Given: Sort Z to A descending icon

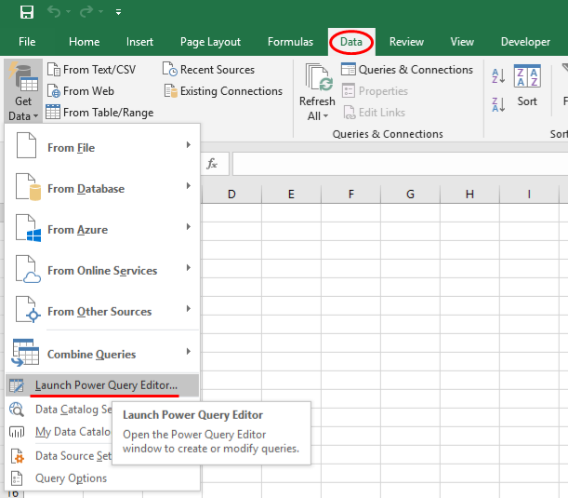Looking at the screenshot, I should (498, 104).
